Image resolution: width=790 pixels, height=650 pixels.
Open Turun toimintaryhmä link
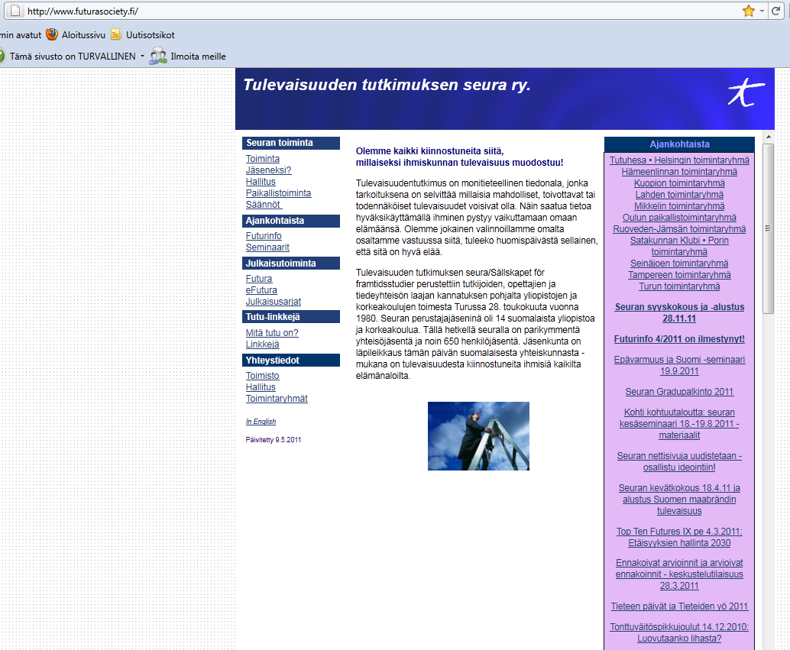pyautogui.click(x=679, y=286)
